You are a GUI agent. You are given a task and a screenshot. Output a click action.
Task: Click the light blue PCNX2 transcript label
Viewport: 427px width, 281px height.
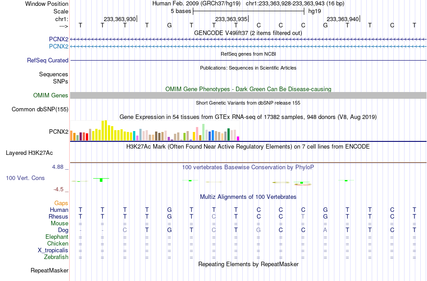point(58,46)
